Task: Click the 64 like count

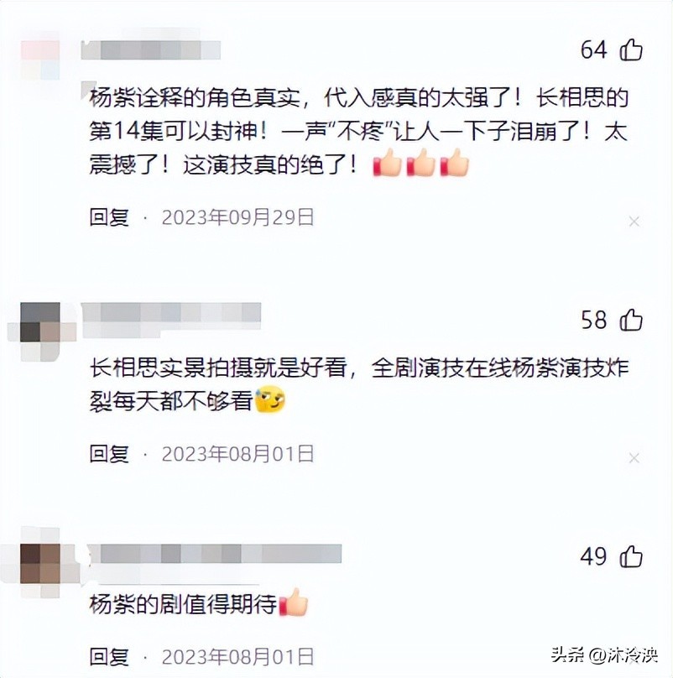Action: pyautogui.click(x=594, y=50)
